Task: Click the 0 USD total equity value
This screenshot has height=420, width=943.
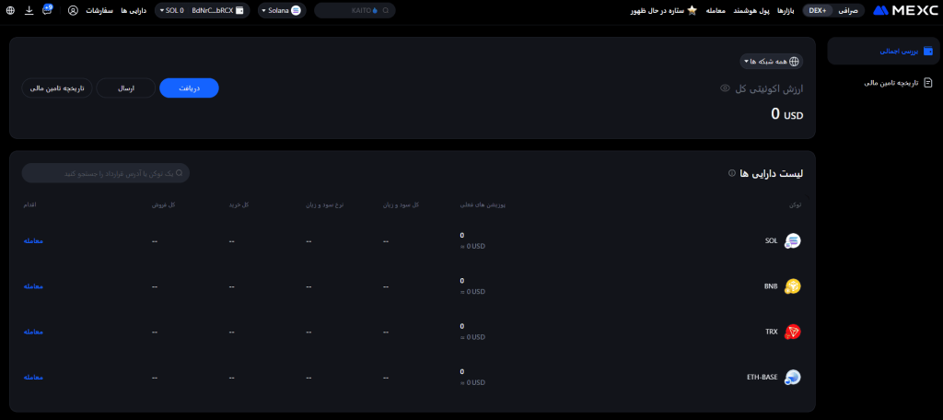Action: (786, 113)
